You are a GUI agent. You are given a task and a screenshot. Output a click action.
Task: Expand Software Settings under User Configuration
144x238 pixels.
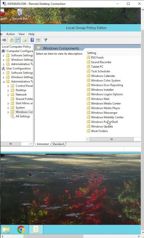pyautogui.click(x=4, y=73)
